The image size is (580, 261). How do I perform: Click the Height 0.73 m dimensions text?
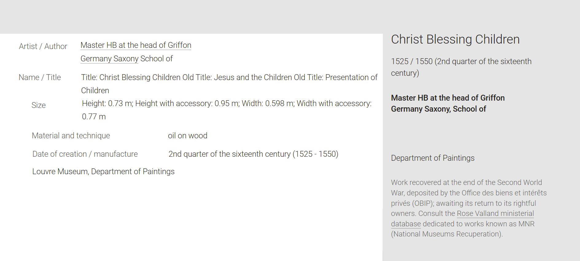(227, 110)
